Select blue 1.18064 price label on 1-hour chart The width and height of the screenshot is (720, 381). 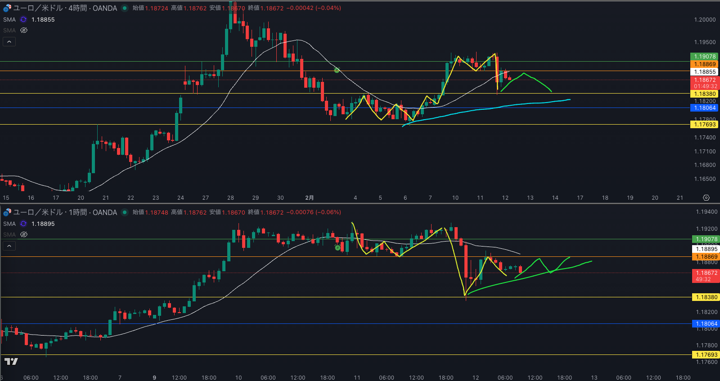tap(706, 324)
